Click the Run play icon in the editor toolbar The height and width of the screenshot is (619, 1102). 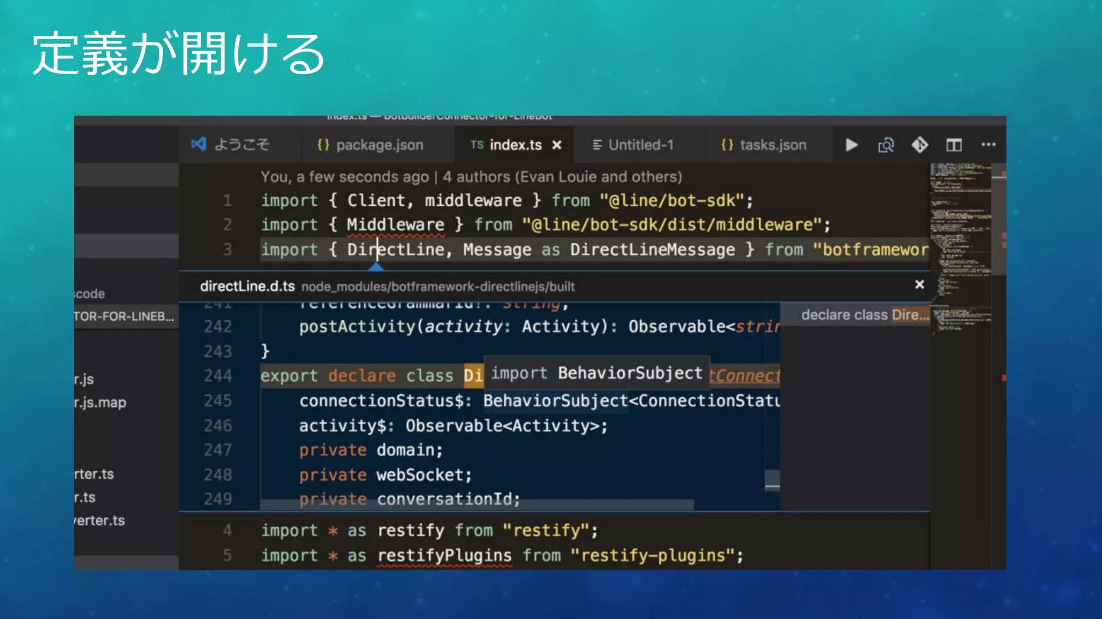coord(851,145)
